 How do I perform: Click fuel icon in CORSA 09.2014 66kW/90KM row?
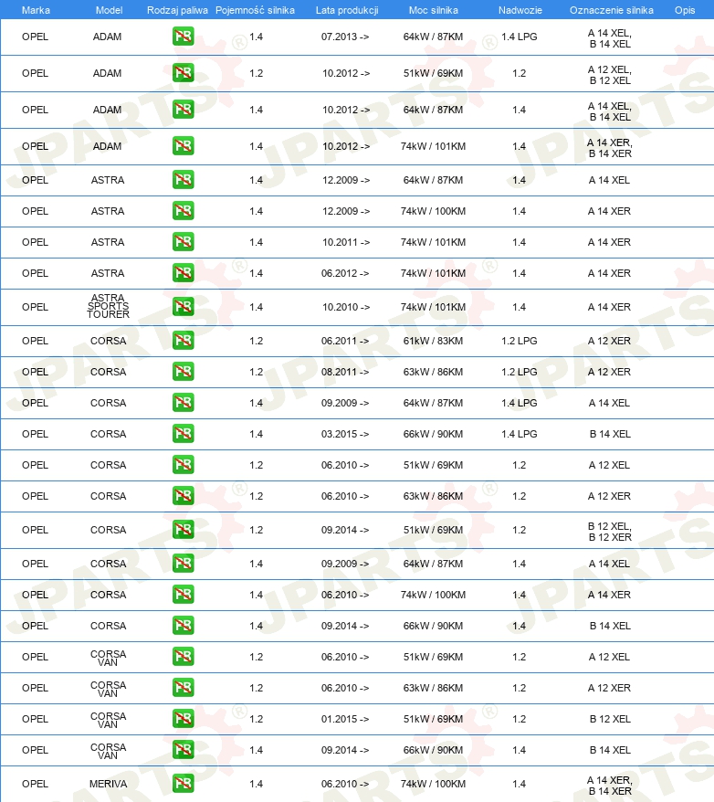pyautogui.click(x=183, y=625)
